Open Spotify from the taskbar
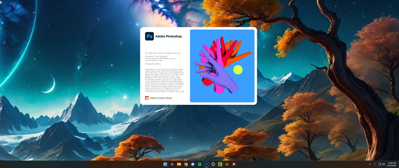Viewport: 399px width, 168px height. tap(199, 164)
